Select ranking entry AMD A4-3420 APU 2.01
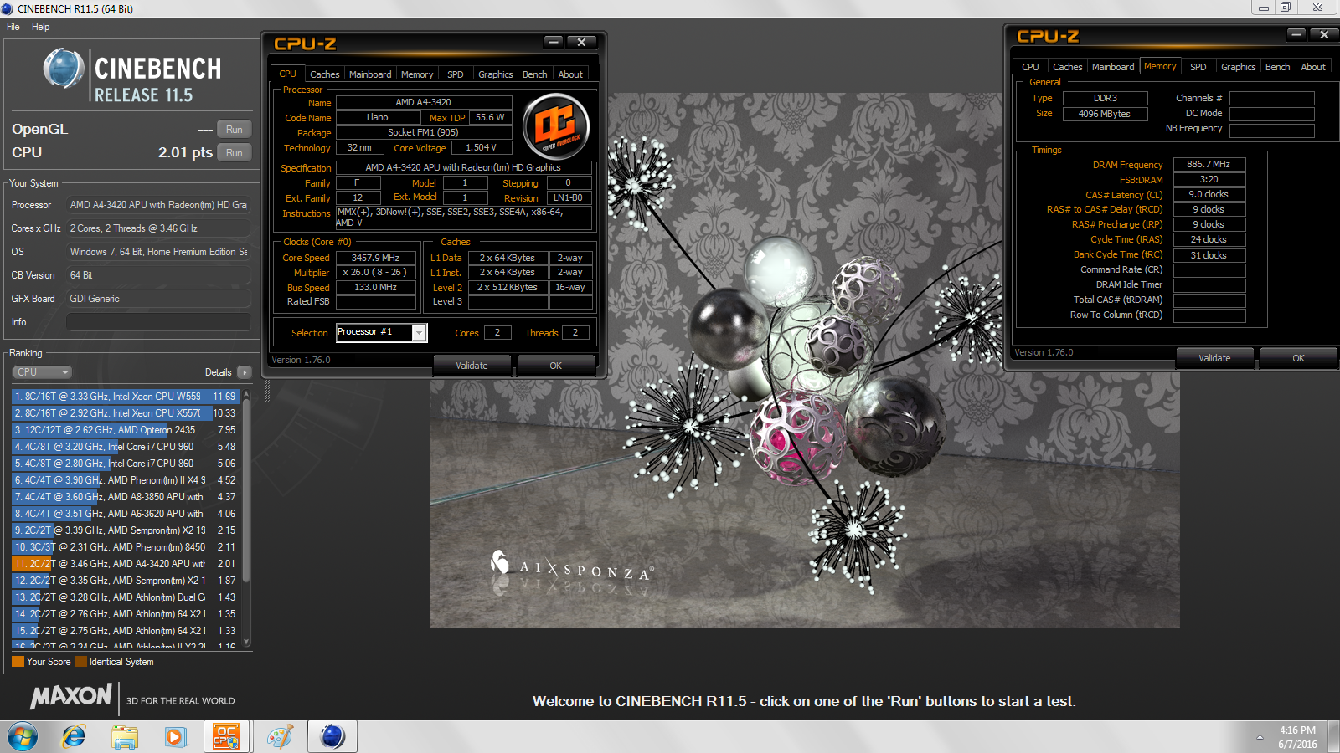Image resolution: width=1340 pixels, height=753 pixels. coord(126,564)
